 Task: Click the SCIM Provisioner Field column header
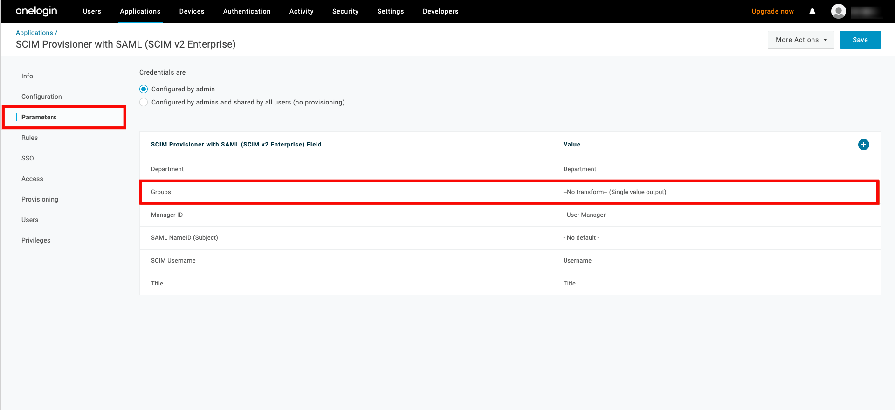[236, 145]
